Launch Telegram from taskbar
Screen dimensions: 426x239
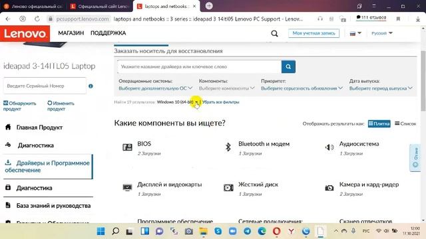click(x=247, y=231)
